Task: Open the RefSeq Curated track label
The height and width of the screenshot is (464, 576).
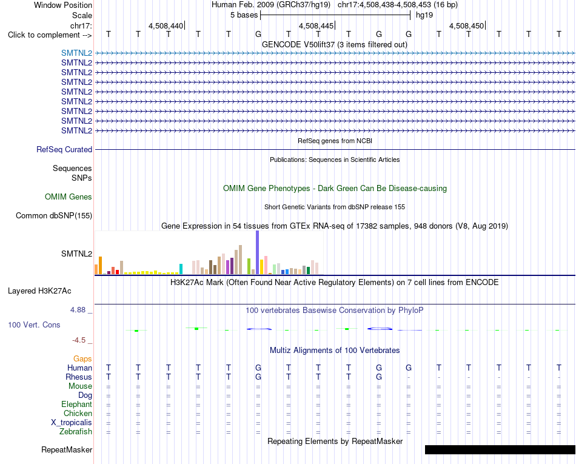Action: (x=64, y=150)
